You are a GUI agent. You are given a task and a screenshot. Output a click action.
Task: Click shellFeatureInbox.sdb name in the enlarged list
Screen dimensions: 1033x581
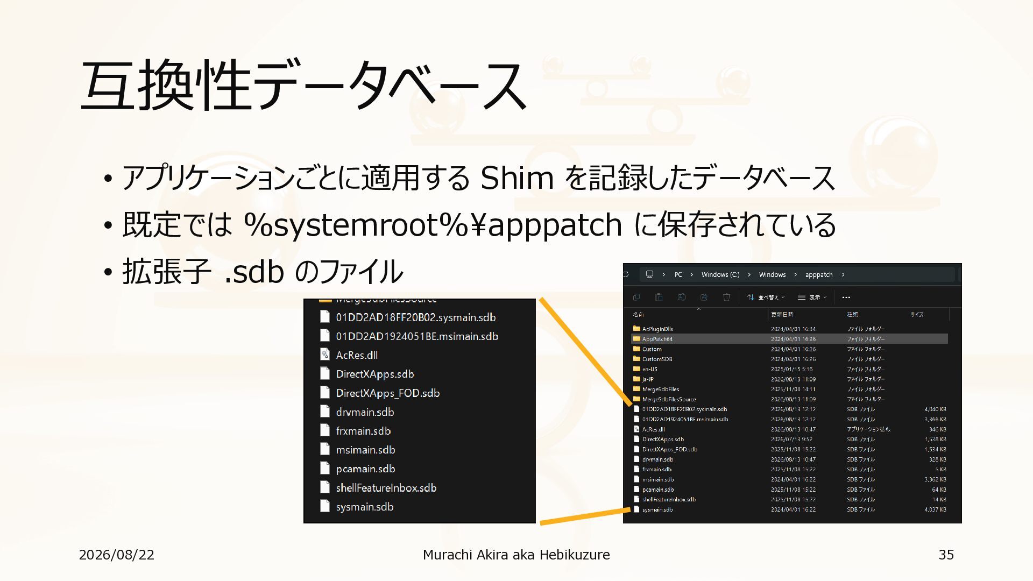coord(386,488)
